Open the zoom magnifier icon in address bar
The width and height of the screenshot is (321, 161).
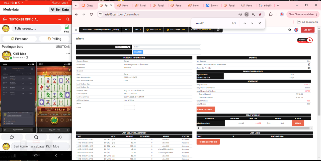[254, 14]
